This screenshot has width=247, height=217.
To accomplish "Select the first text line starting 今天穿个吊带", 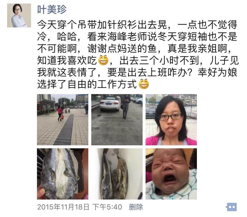I will (x=137, y=25).
